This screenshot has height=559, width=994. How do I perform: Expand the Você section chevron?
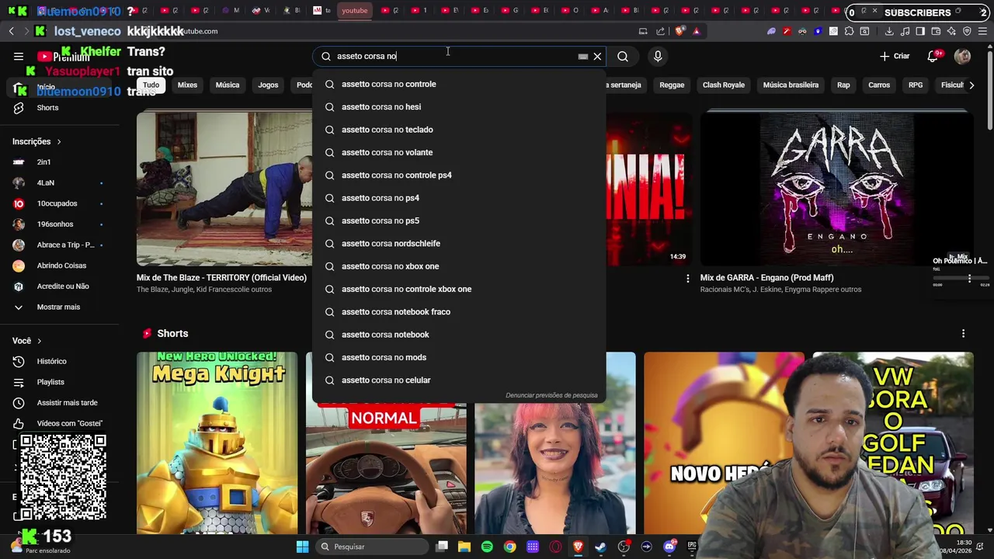[39, 341]
